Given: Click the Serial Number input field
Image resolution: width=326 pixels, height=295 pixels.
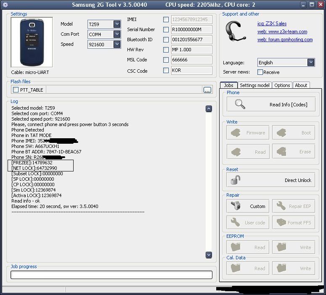Looking at the screenshot, I should (x=191, y=30).
